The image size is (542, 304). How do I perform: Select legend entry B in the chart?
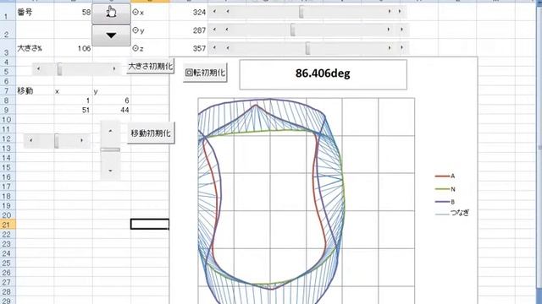[x=445, y=202]
